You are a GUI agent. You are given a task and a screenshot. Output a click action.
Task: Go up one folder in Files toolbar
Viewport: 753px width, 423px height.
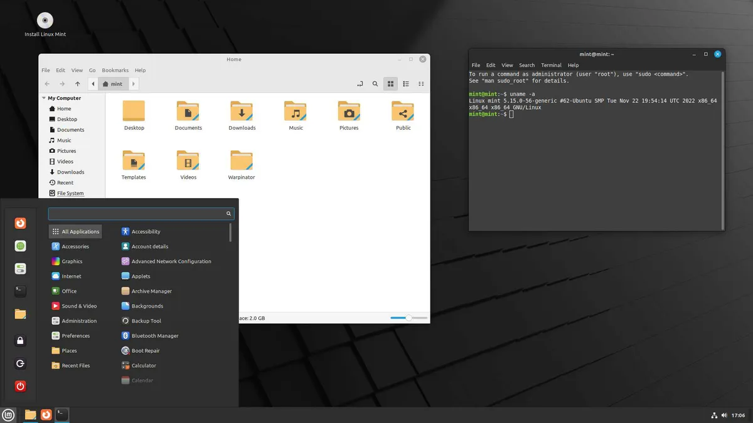[x=78, y=84]
